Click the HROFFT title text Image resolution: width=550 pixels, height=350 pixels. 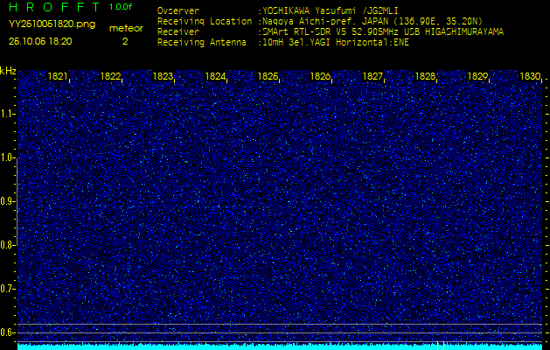pyautogui.click(x=55, y=7)
